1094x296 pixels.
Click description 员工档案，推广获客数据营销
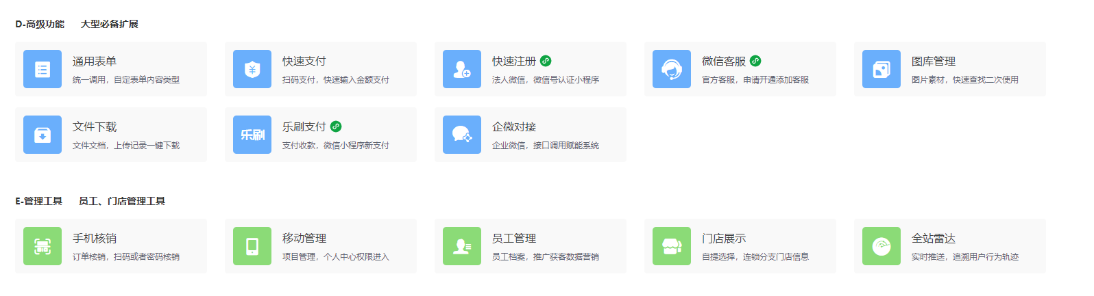click(546, 256)
